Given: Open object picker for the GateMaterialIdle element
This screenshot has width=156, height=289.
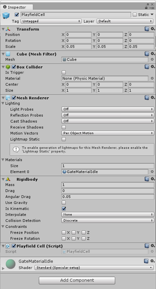Looking at the screenshot, I should pos(152,172).
